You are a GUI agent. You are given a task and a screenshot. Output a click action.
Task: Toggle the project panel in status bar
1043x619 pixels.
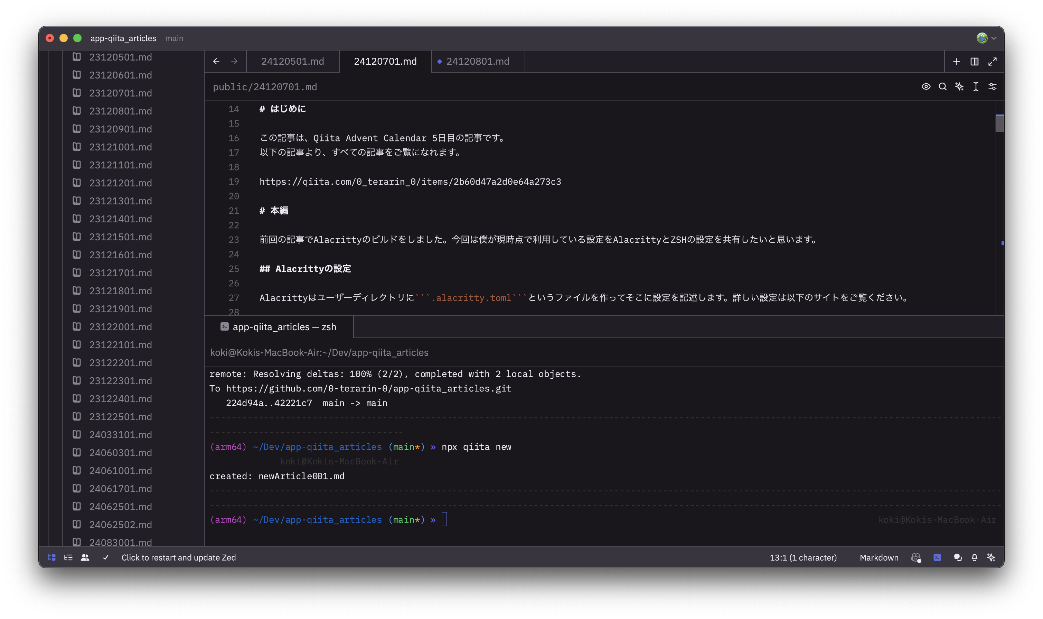(x=52, y=557)
